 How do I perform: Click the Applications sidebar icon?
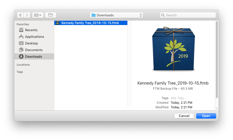coord(21,37)
